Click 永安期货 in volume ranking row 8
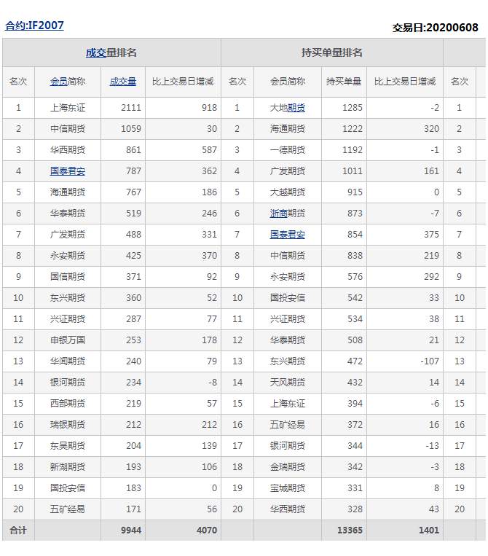488x556 pixels. point(68,256)
